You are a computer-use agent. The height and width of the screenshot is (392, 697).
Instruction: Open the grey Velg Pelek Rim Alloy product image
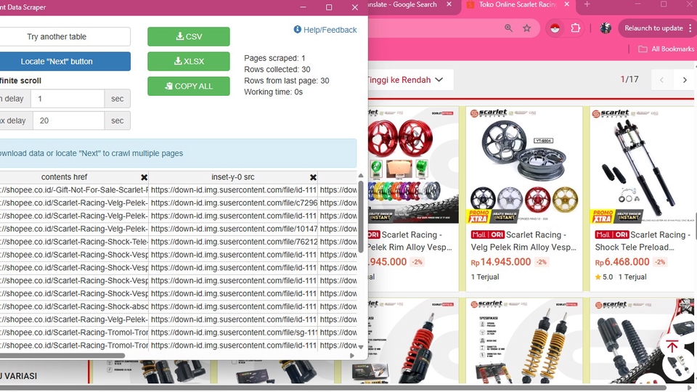tap(523, 166)
